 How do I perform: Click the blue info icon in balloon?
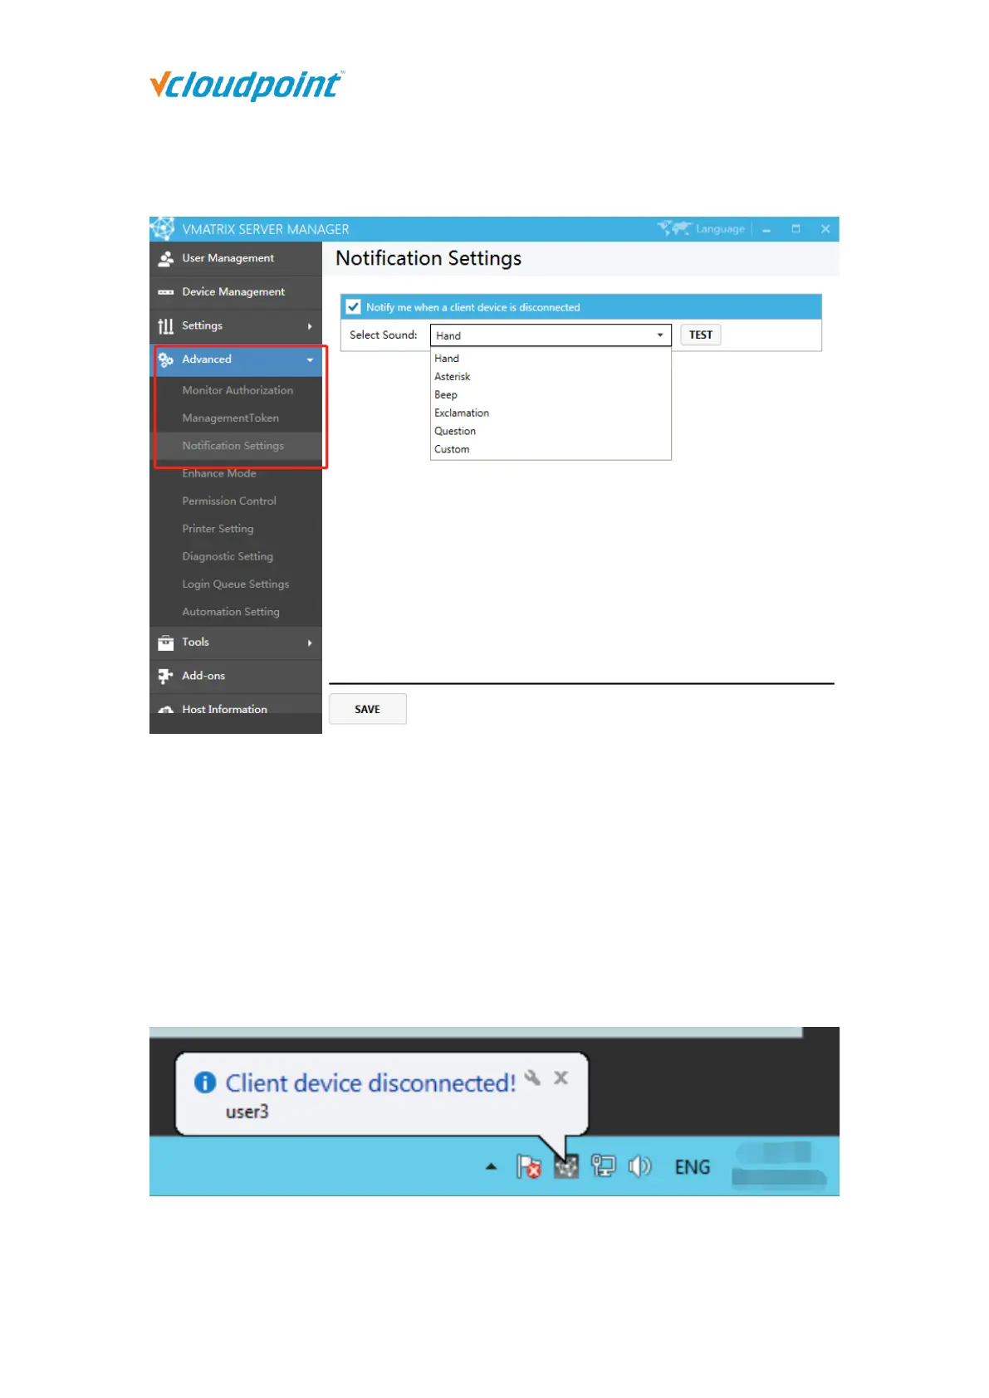pos(205,1083)
